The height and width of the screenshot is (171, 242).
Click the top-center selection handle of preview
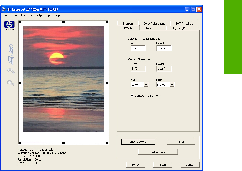pyautogui.click(x=64, y=22)
